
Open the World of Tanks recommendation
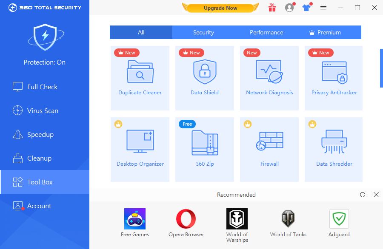click(x=288, y=223)
